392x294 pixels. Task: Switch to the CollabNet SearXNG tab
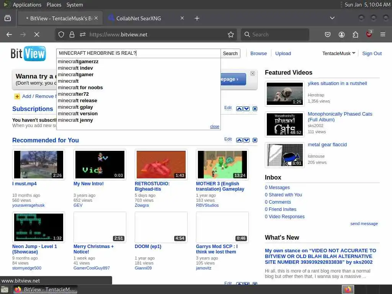146,18
